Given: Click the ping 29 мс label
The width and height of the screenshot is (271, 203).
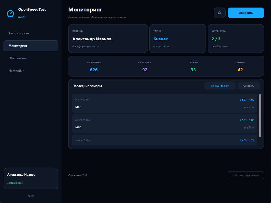Looking at the screenshot, I should [249, 127].
